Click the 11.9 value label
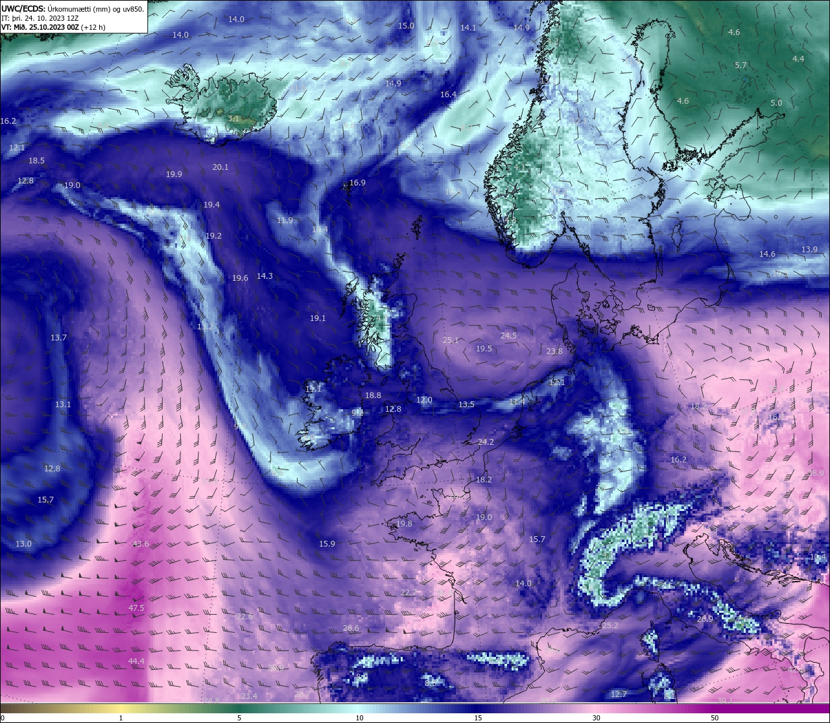 click(x=285, y=220)
